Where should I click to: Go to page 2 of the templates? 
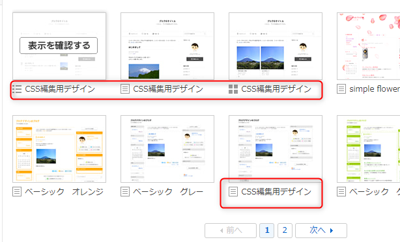coord(285,230)
